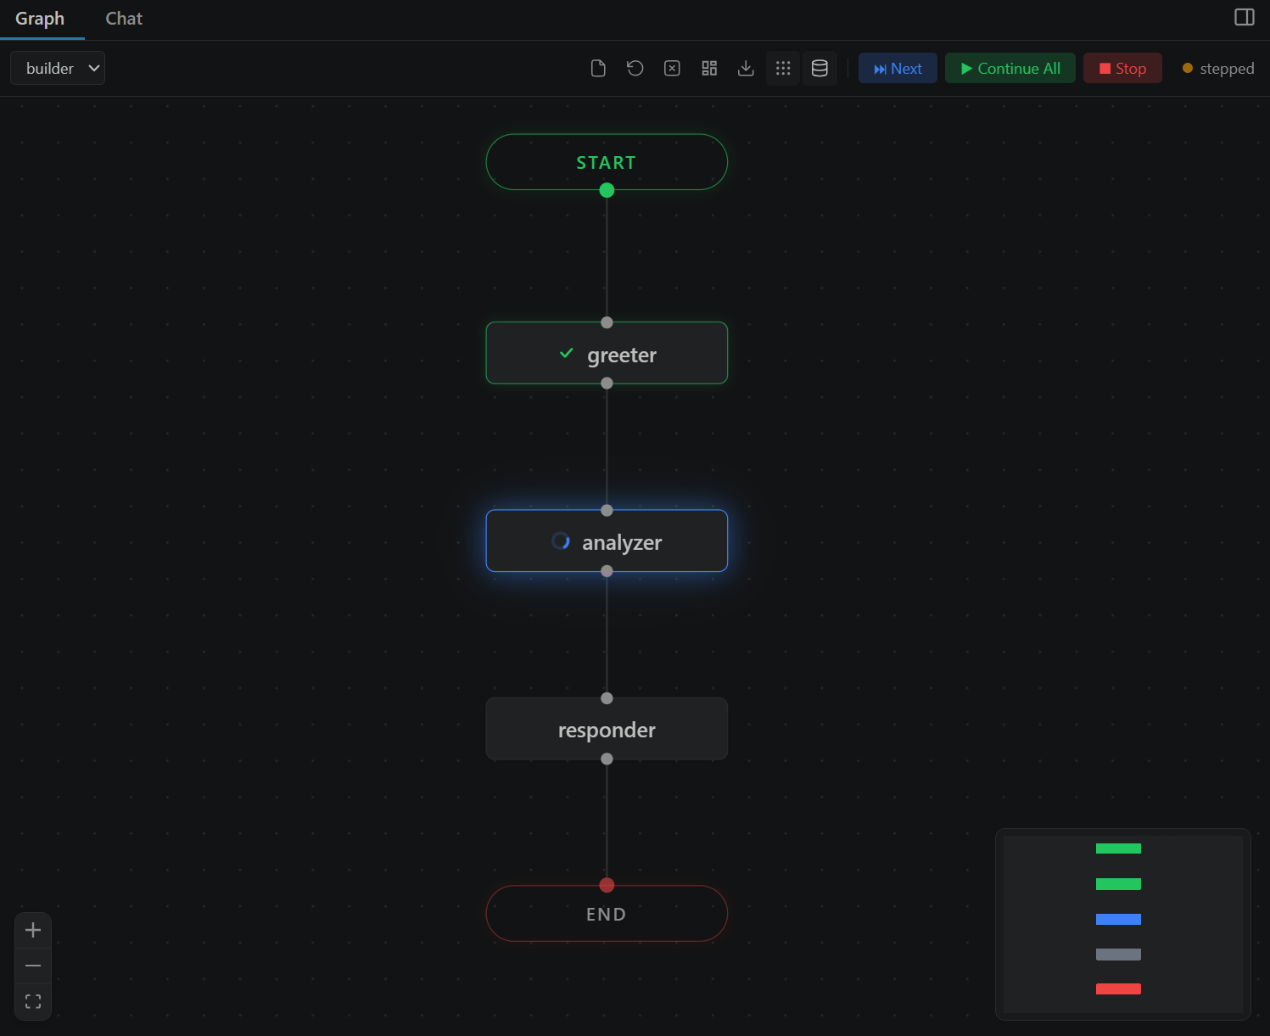The image size is (1270, 1036).
Task: Select the analyzer node
Action: click(x=606, y=540)
